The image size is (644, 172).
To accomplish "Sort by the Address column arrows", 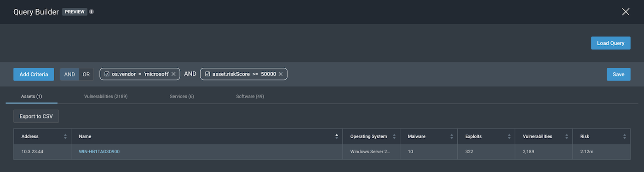I will point(65,136).
